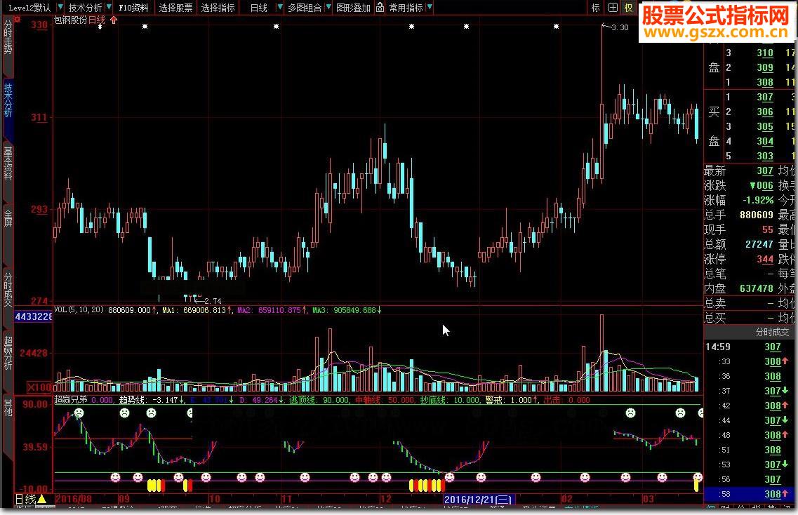Screen dimensions: 798x515
Task: Click the 3.30 high price annotation
Action: [619, 27]
